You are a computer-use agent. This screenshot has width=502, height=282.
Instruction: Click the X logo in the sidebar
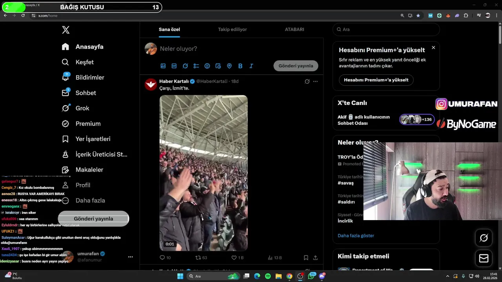66,30
